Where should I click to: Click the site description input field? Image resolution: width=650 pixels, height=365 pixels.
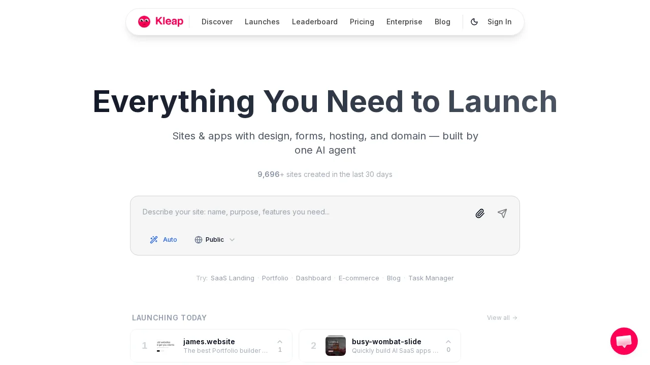pos(305,212)
